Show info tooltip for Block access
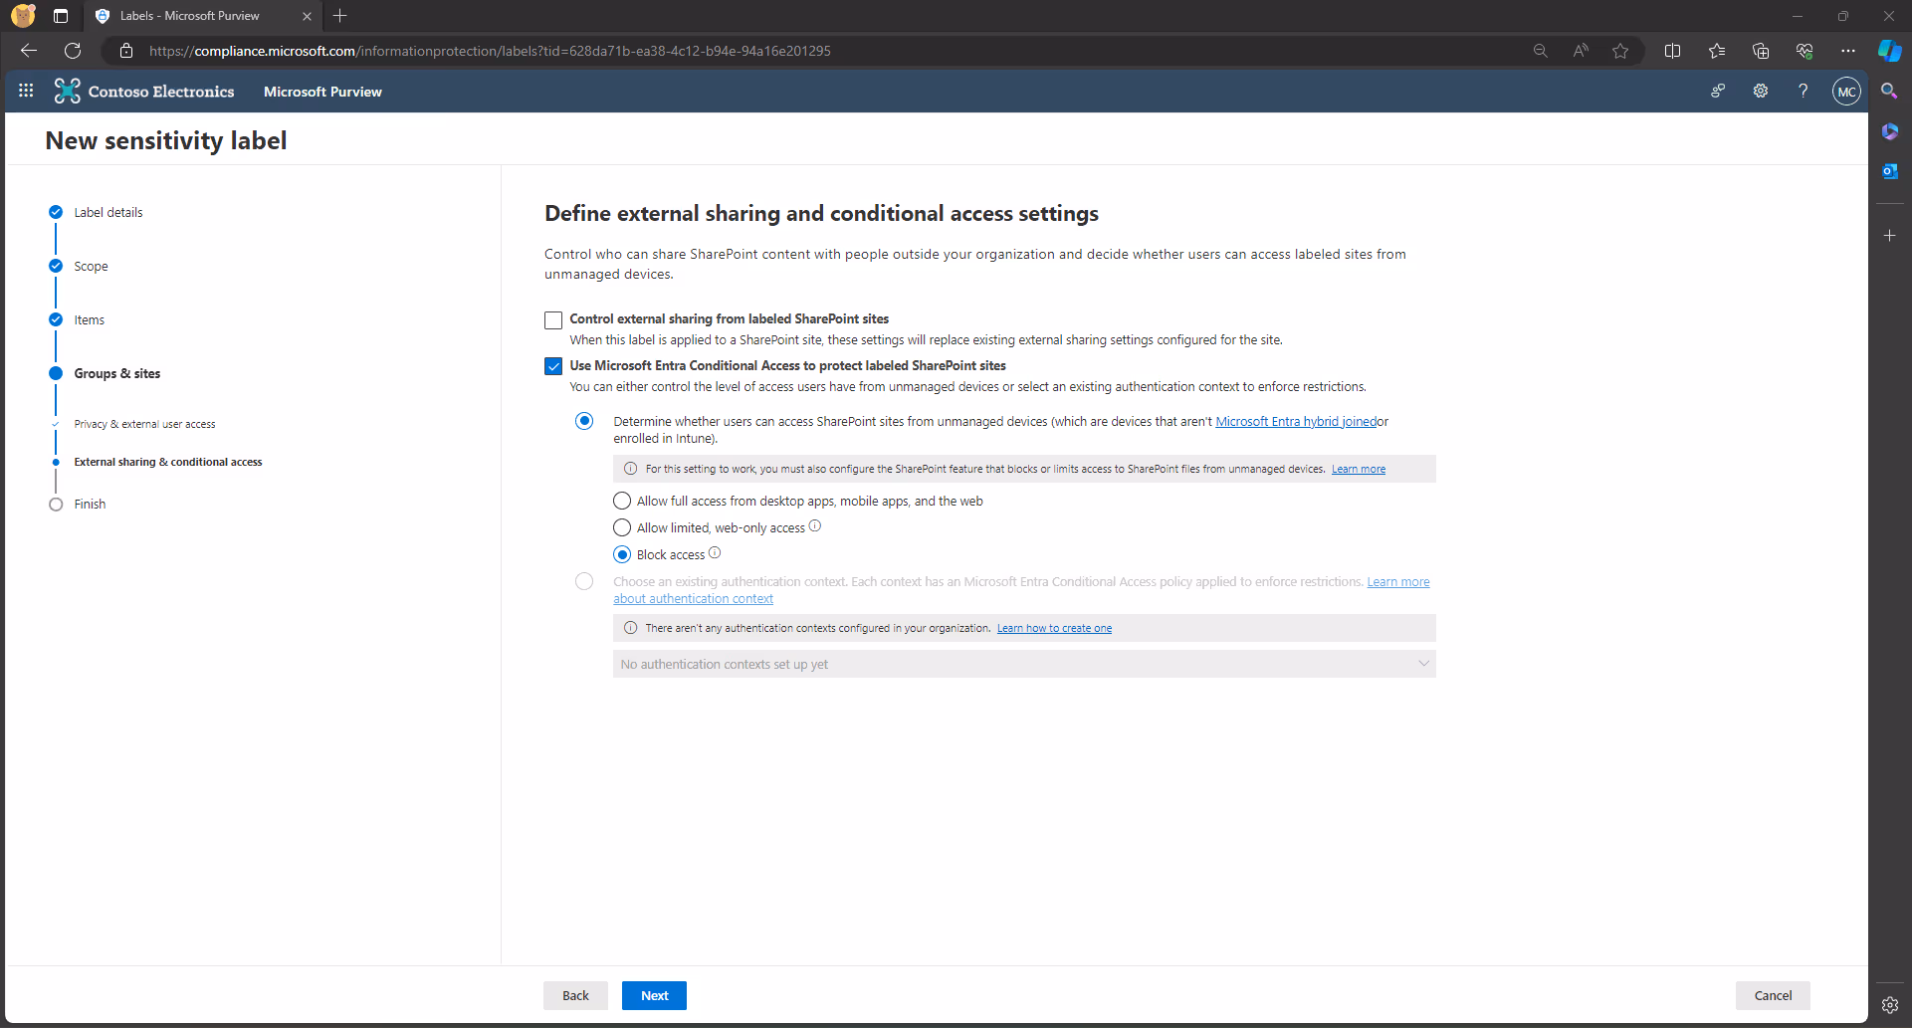The height and width of the screenshot is (1028, 1912). (715, 553)
